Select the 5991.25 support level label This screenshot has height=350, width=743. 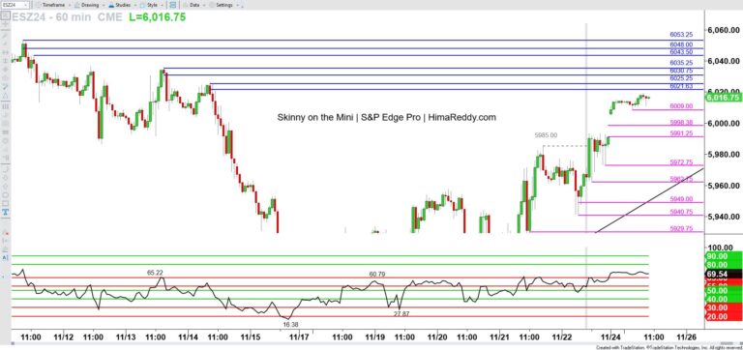click(681, 133)
